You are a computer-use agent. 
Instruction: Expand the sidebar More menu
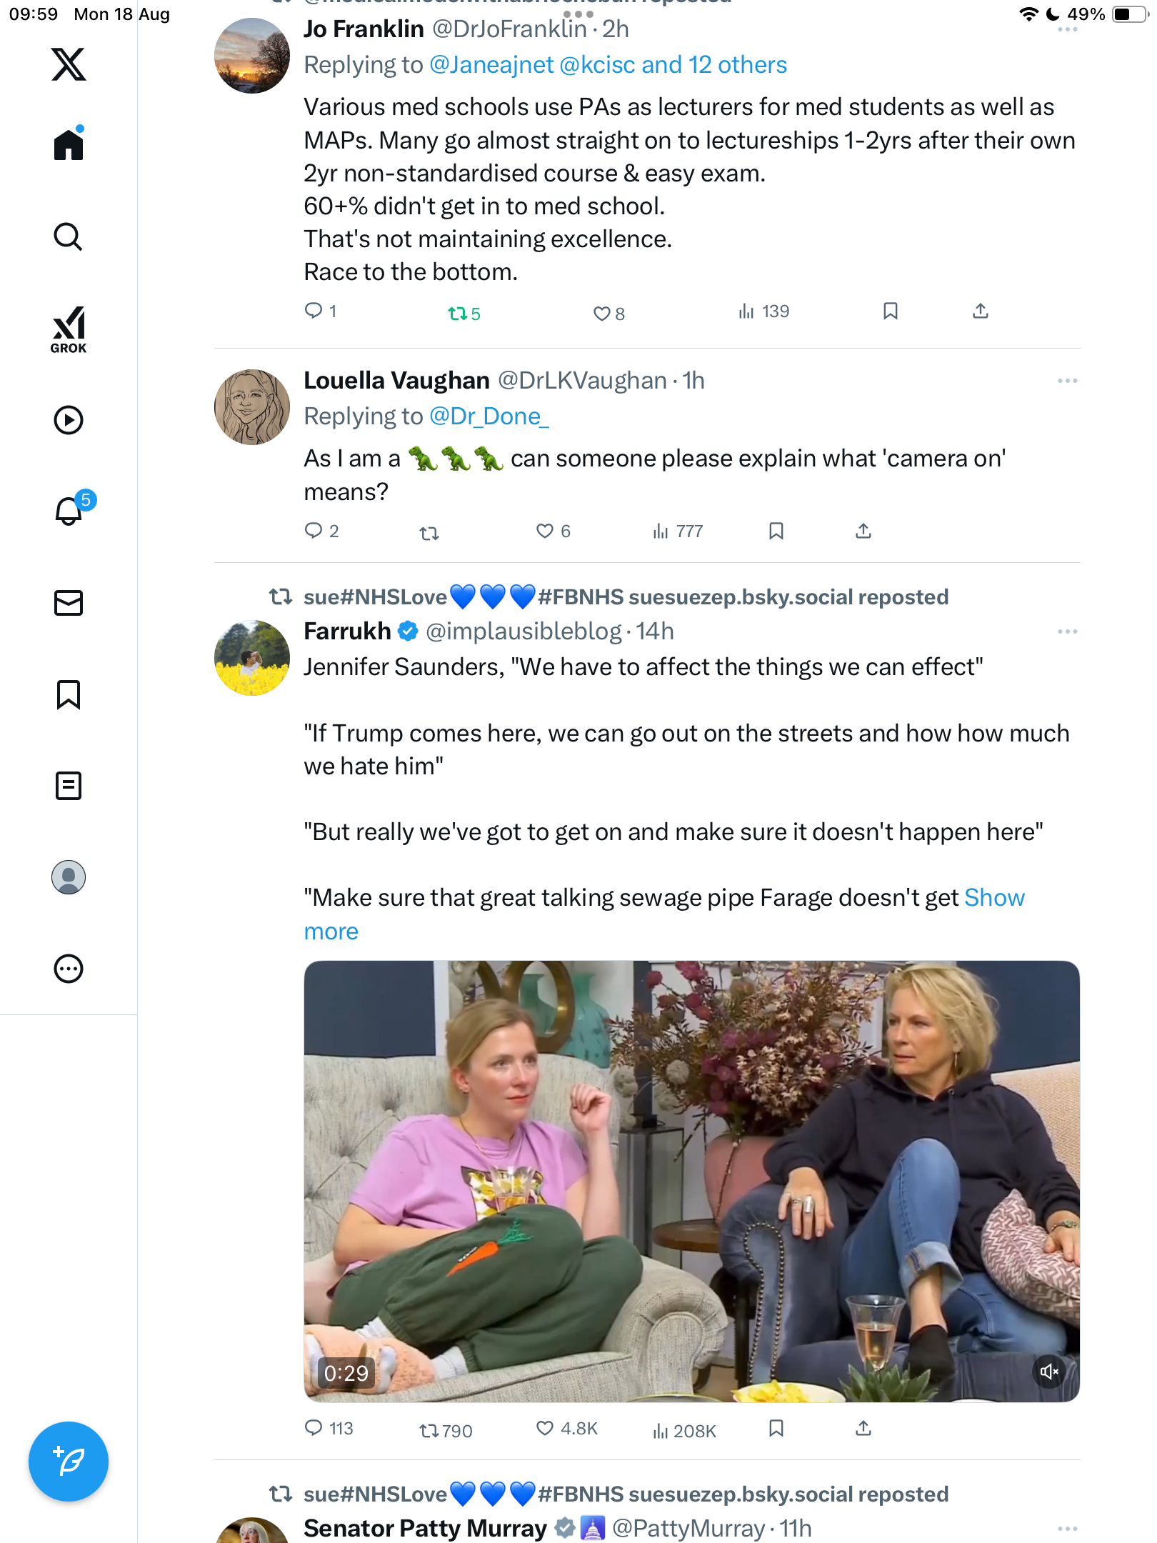[69, 969]
